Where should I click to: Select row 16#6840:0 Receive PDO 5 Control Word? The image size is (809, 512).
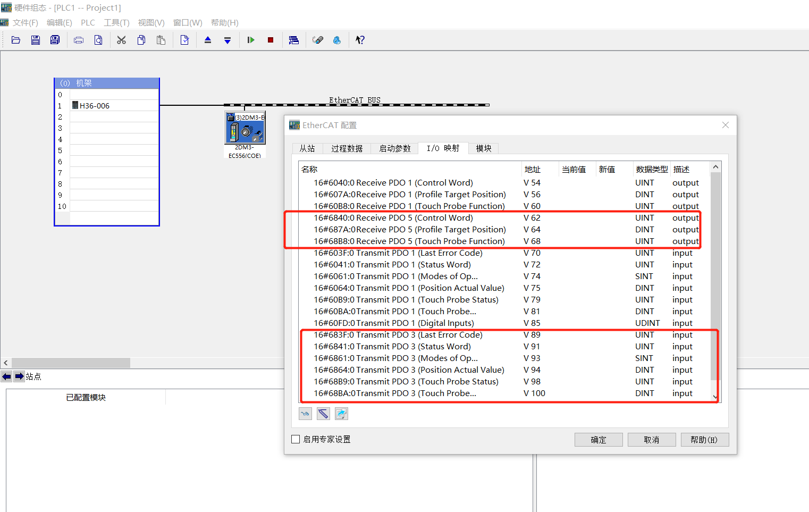(x=505, y=218)
